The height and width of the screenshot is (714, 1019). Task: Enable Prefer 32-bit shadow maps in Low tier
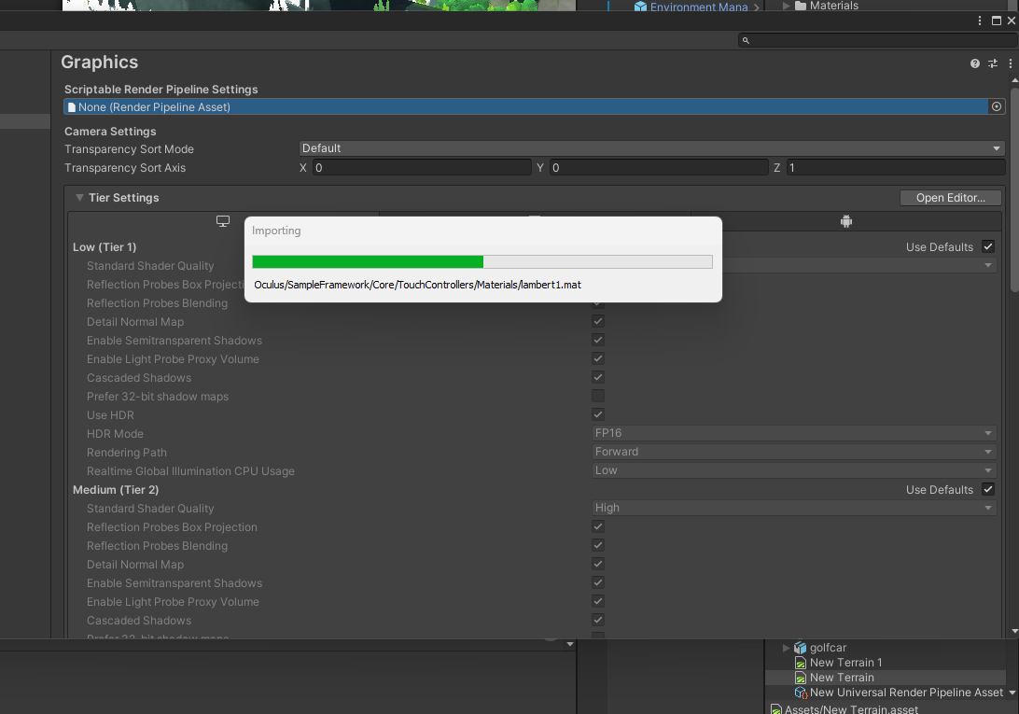click(x=598, y=396)
